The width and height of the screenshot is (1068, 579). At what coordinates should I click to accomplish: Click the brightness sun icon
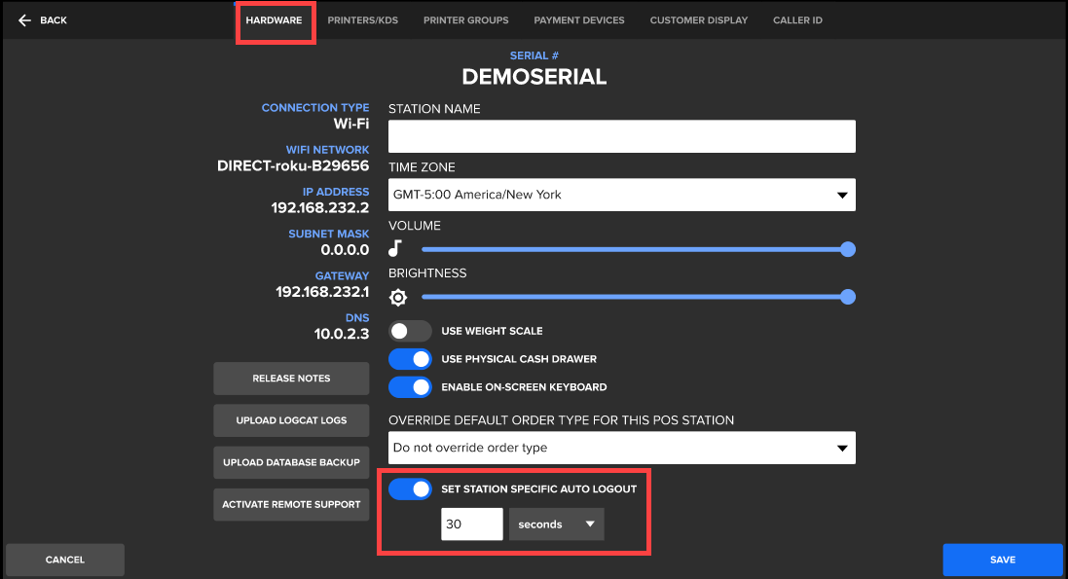click(x=397, y=298)
